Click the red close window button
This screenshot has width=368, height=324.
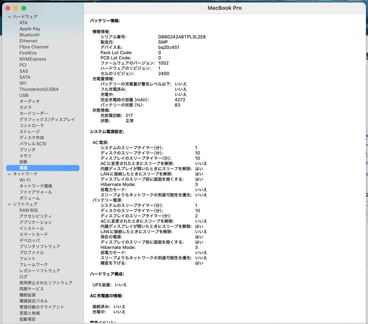click(8, 8)
